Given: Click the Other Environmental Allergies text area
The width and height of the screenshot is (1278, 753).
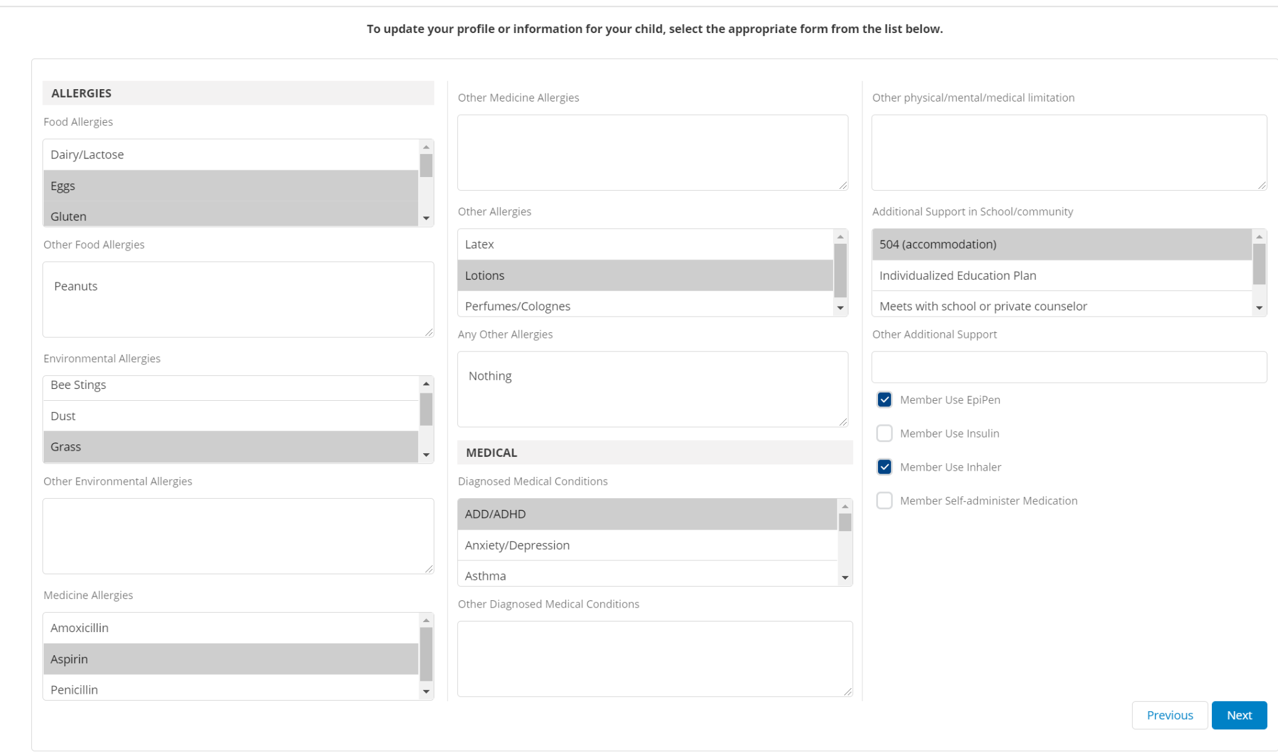Looking at the screenshot, I should 238,535.
